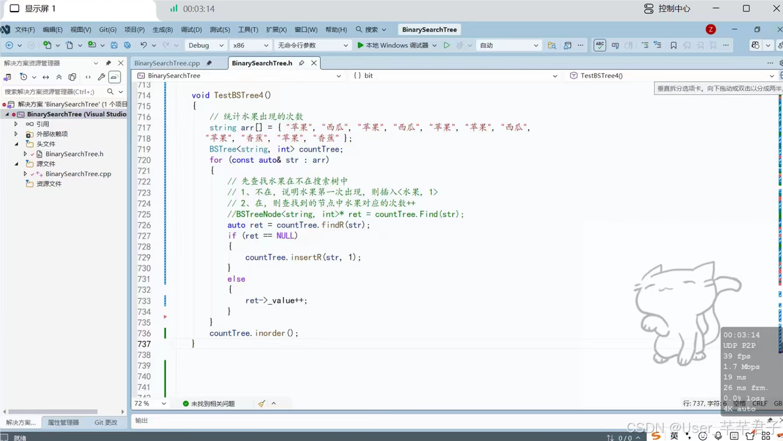The width and height of the screenshot is (783, 441).
Task: Click the comment selection icon in the toolbar
Action: tap(645, 45)
